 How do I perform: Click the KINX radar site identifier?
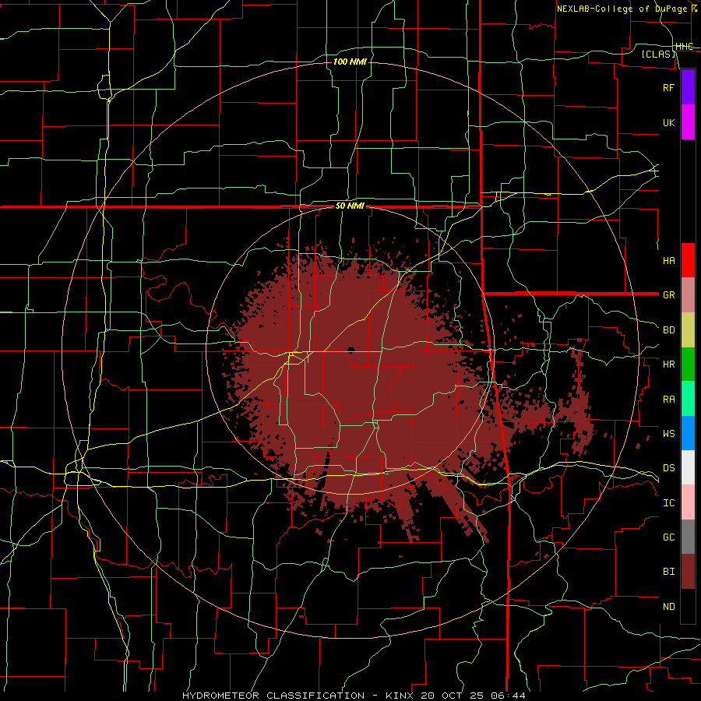(x=400, y=696)
